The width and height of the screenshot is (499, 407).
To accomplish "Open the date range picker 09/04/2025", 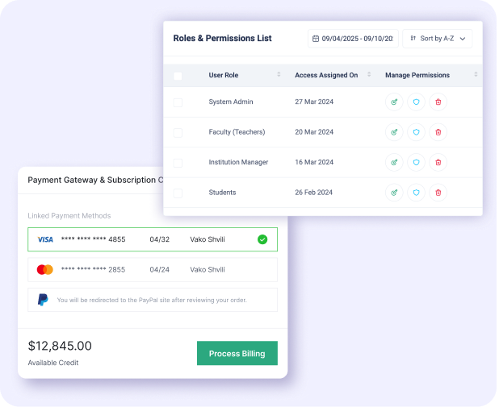I will tap(353, 38).
